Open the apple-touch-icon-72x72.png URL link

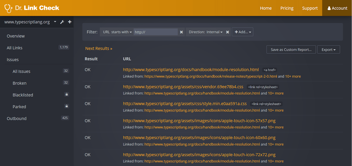(199, 155)
